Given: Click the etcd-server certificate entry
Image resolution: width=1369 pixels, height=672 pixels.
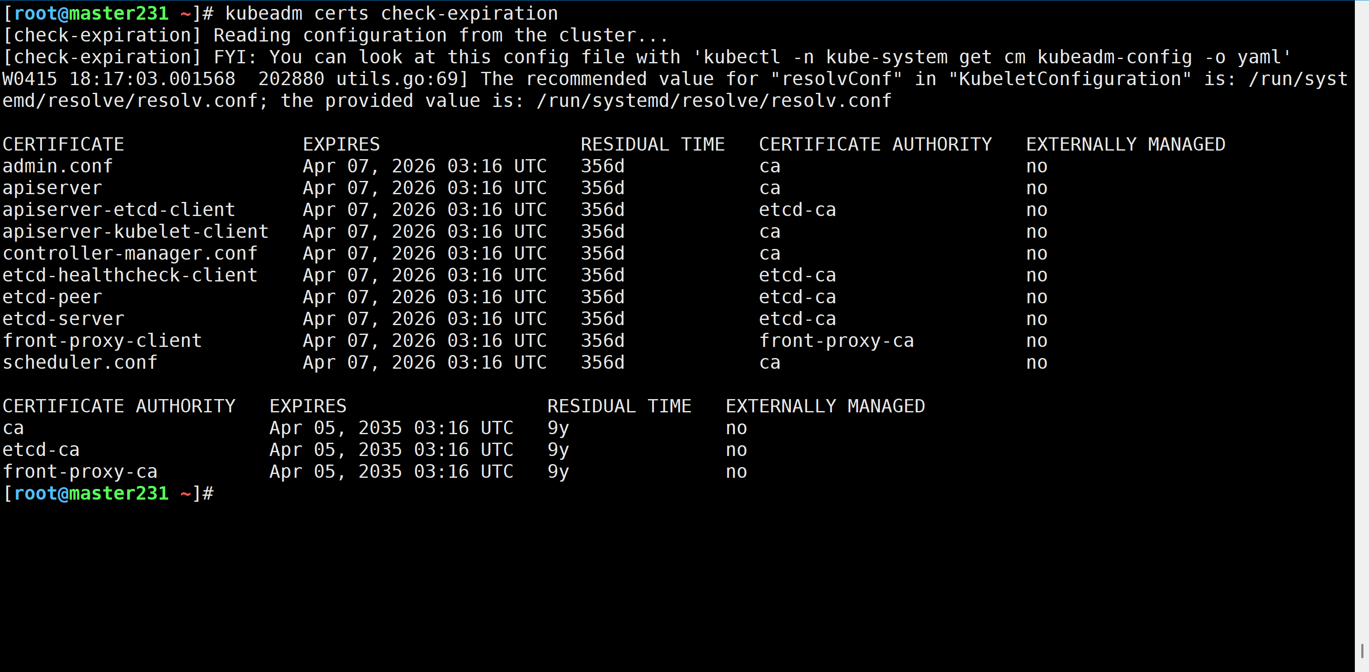Looking at the screenshot, I should pyautogui.click(x=63, y=319).
